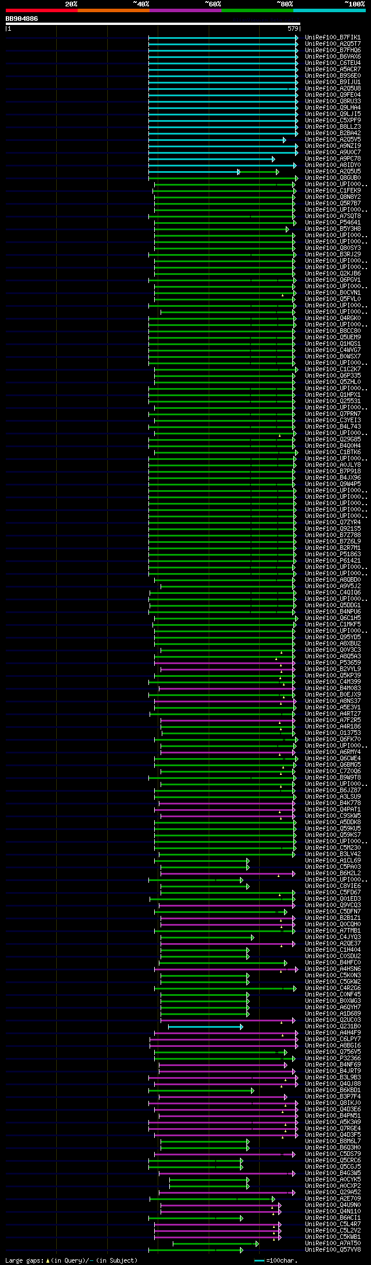The height and width of the screenshot is (1265, 371).
Task: Select label UniRef100_B5Y3H8
Action: 333,229
